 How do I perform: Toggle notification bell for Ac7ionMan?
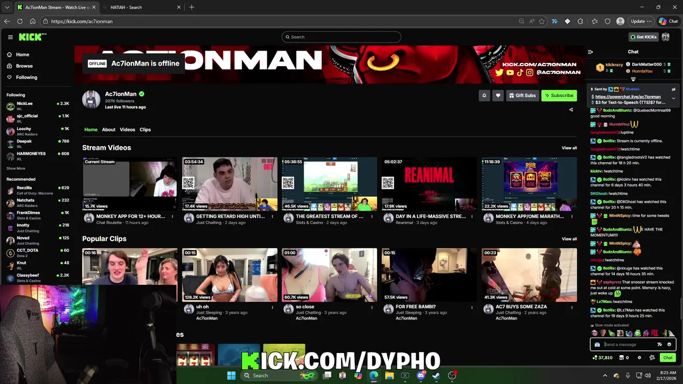(x=484, y=95)
